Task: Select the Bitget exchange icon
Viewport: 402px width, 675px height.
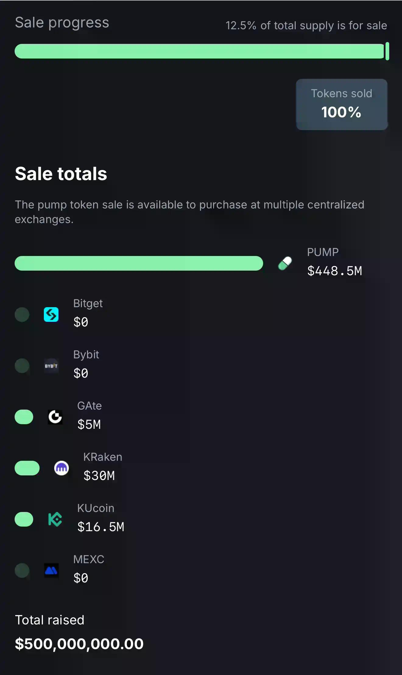Action: point(51,315)
